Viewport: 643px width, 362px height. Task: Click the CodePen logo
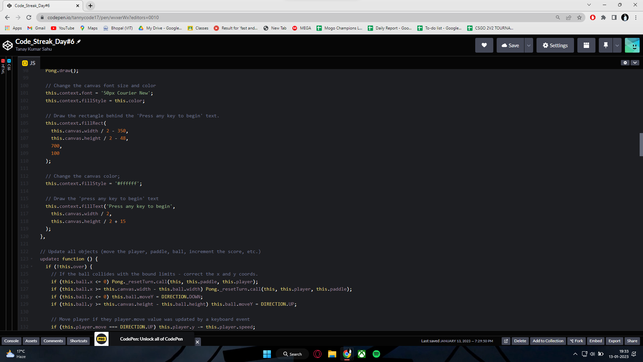[7, 45]
